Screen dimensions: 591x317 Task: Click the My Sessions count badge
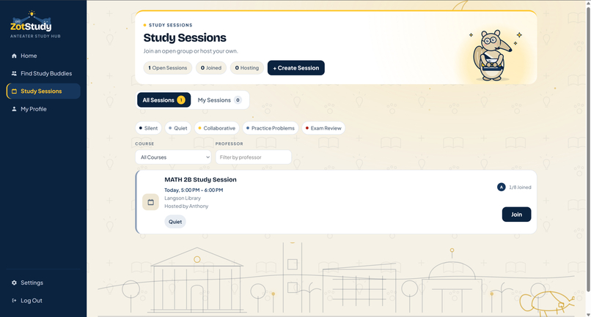click(238, 100)
